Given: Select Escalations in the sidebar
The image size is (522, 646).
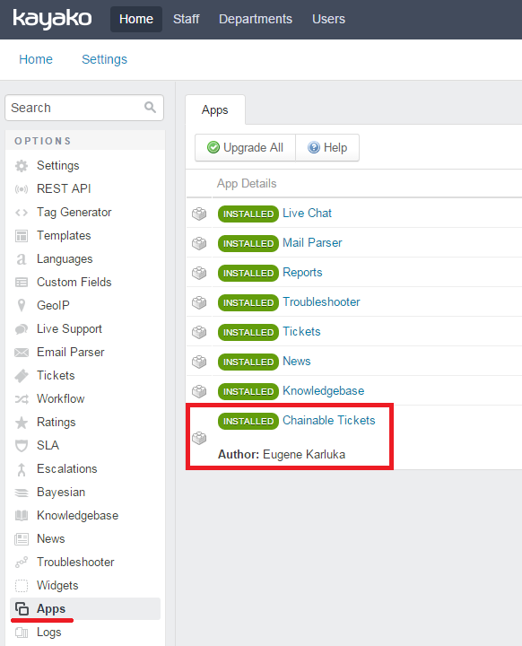Looking at the screenshot, I should [67, 469].
